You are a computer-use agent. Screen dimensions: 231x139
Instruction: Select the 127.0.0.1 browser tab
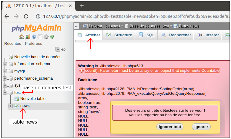(39, 6)
